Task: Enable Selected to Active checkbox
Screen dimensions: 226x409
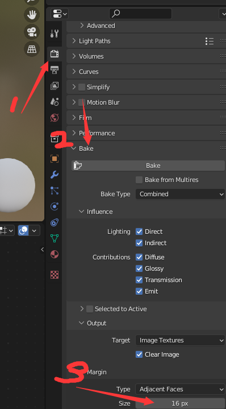Action: coord(90,309)
